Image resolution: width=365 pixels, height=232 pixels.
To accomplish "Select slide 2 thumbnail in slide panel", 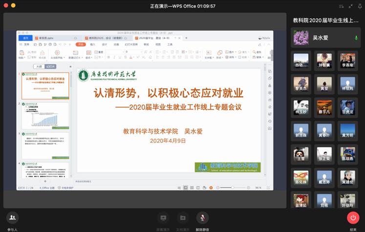I will [45, 116].
